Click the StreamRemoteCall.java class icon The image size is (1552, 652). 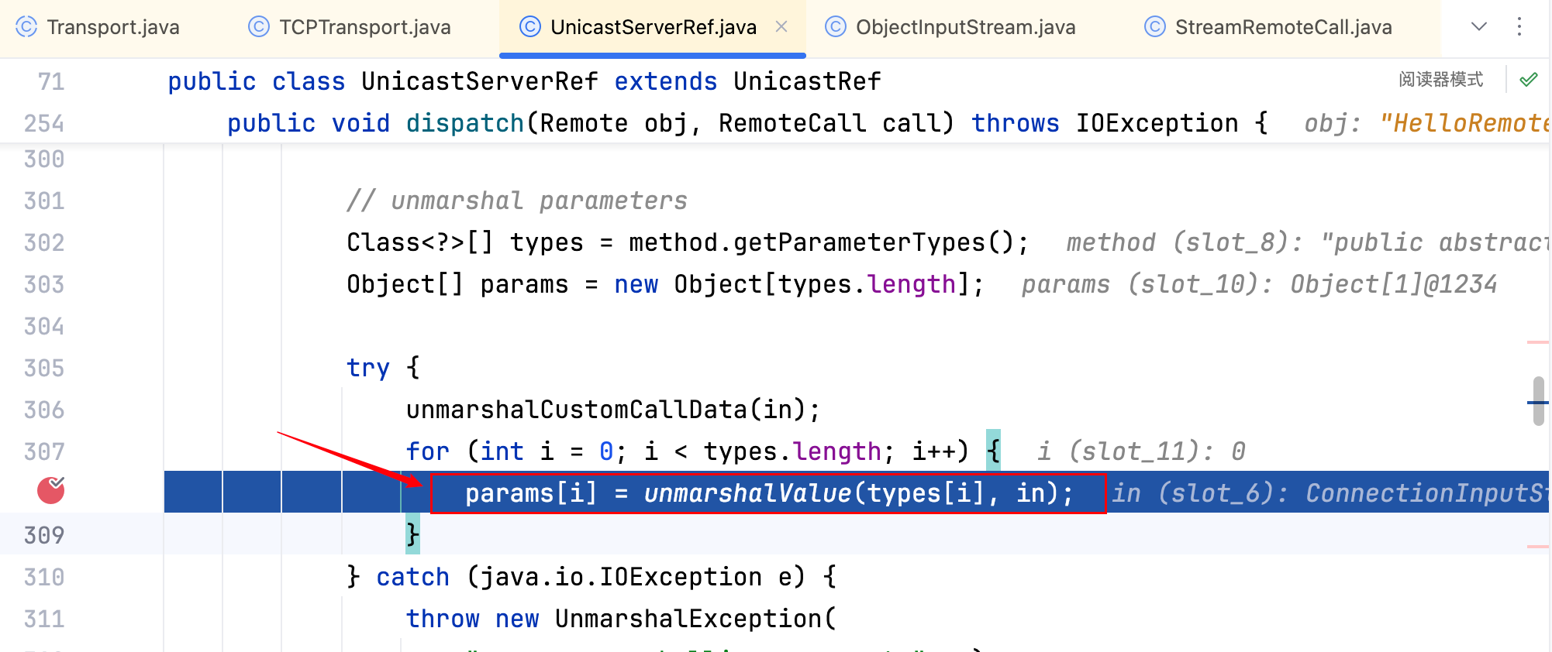pos(1155,27)
